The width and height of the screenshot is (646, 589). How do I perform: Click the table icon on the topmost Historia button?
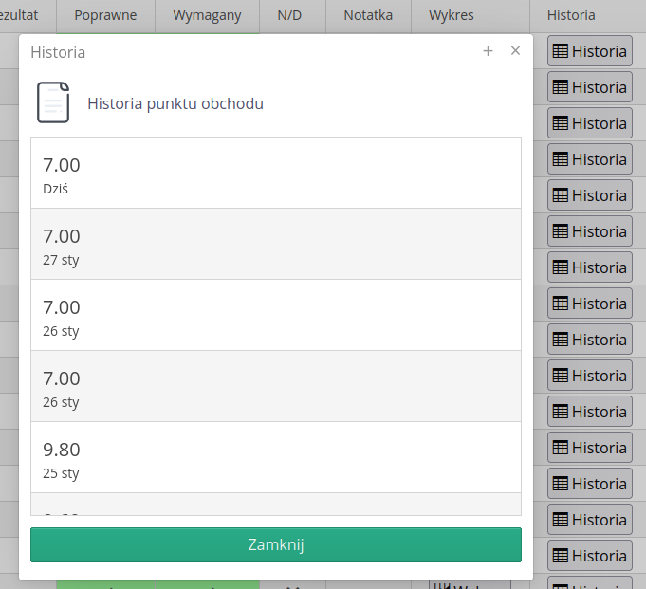click(x=561, y=51)
